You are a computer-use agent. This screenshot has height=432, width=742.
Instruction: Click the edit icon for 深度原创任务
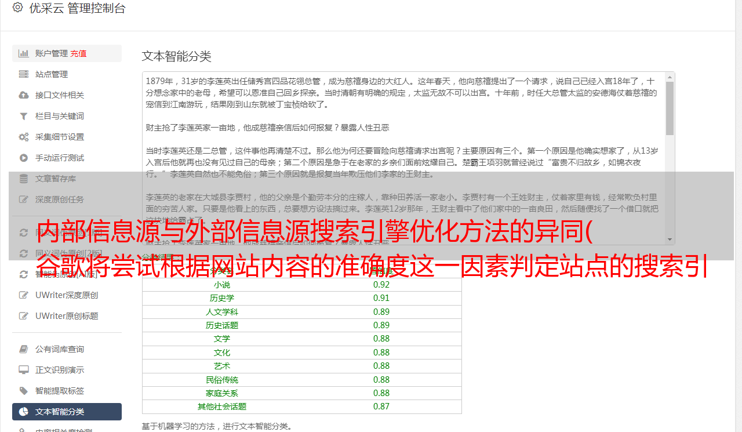coord(24,199)
